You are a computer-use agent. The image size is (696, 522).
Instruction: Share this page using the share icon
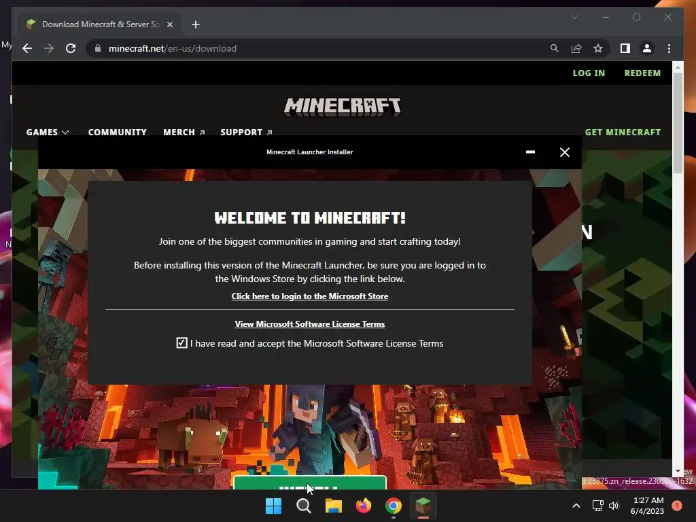coord(576,48)
